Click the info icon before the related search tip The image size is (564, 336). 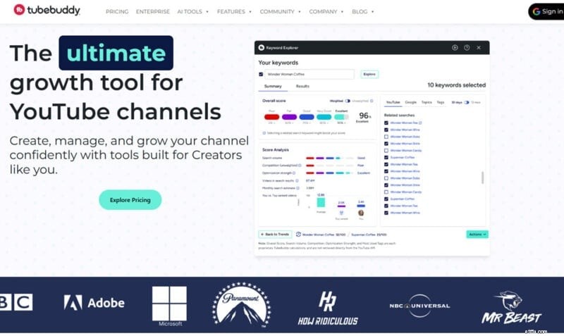pyautogui.click(x=264, y=133)
